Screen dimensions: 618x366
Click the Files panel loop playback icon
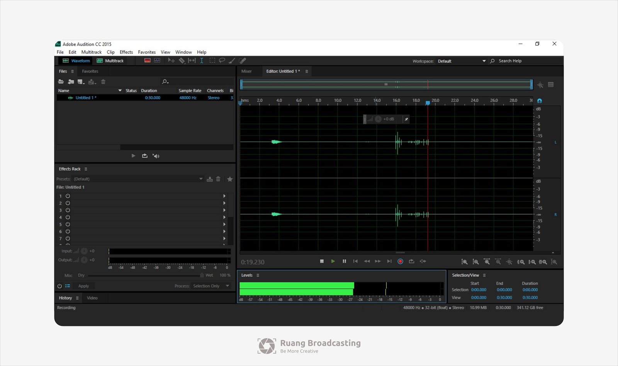pyautogui.click(x=145, y=156)
